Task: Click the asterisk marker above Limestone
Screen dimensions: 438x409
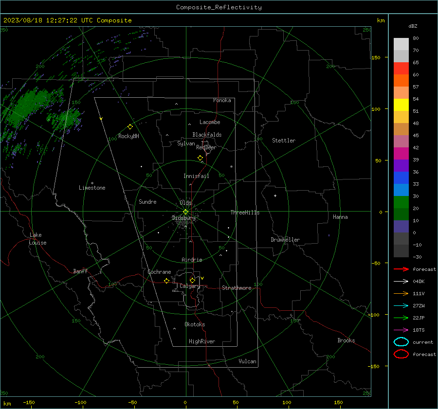Action: pyautogui.click(x=92, y=183)
